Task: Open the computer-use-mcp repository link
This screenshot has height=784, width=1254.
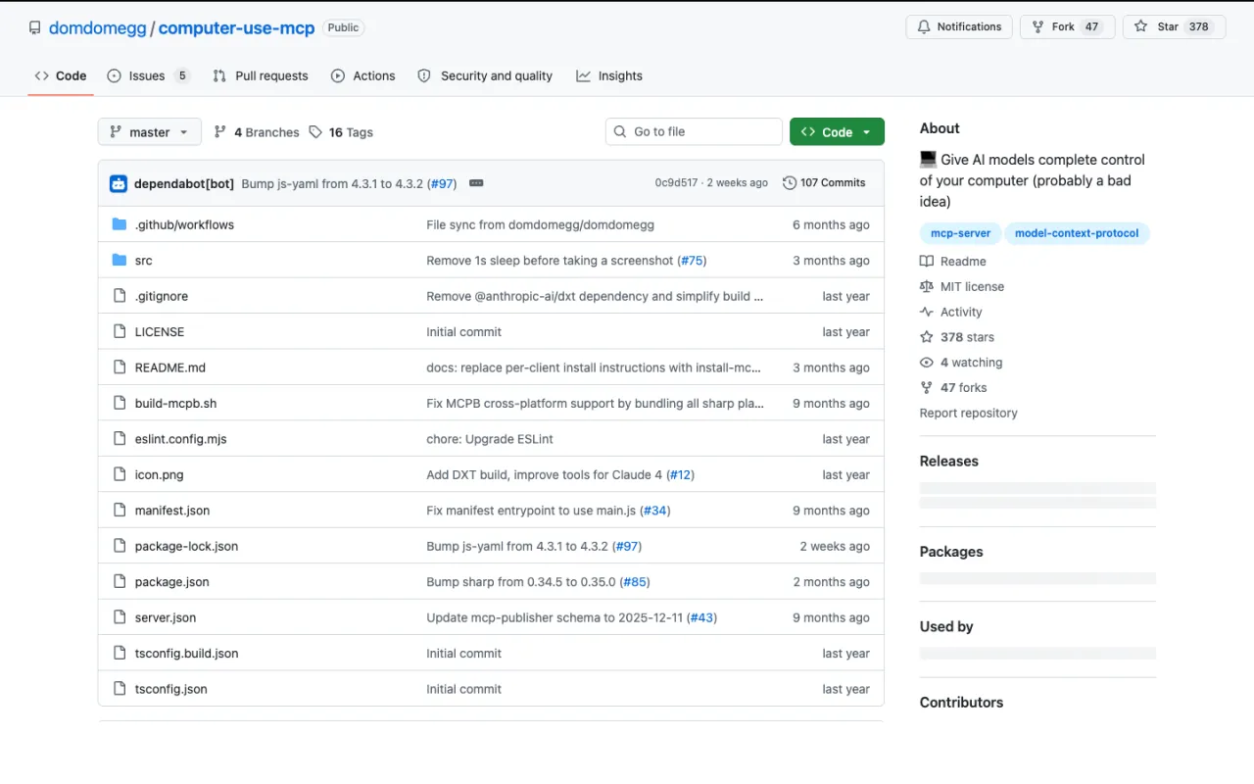Action: [x=236, y=27]
